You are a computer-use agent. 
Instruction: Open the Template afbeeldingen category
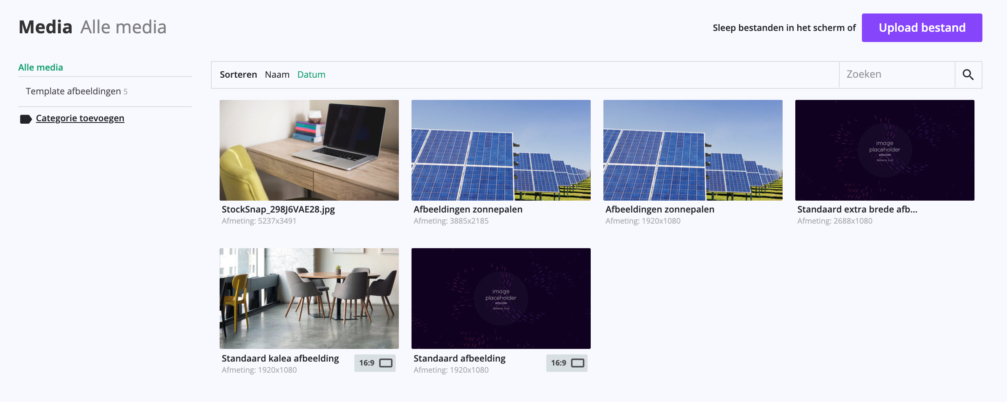coord(73,91)
